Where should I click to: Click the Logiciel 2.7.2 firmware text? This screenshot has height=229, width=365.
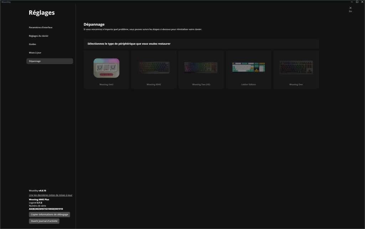pyautogui.click(x=35, y=203)
